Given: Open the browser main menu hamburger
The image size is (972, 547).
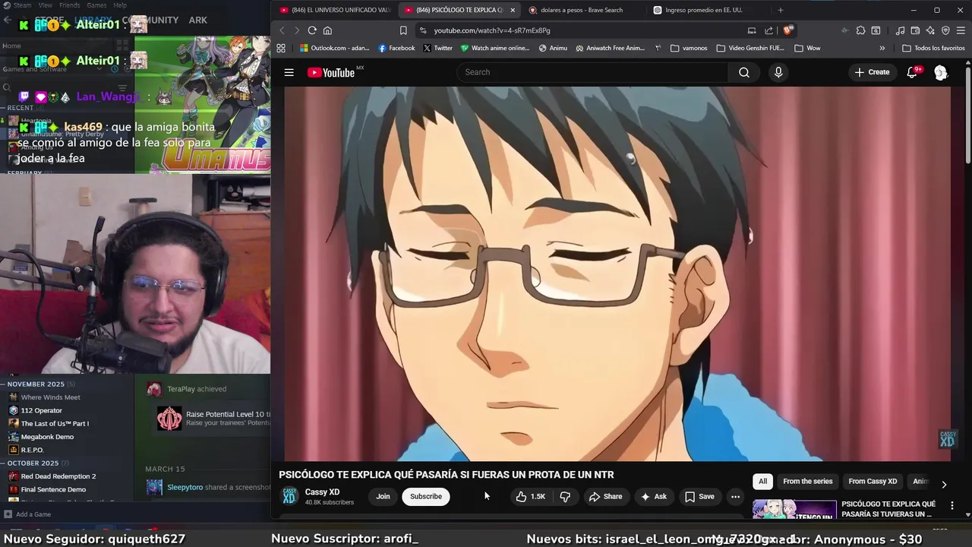Looking at the screenshot, I should (961, 30).
